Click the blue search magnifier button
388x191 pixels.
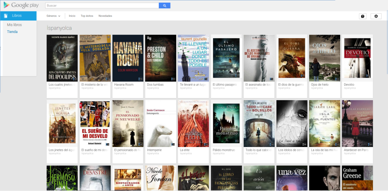click(x=164, y=5)
